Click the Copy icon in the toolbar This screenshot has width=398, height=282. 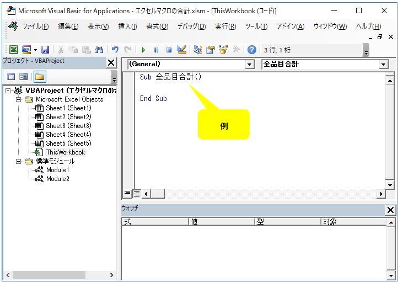point(73,50)
